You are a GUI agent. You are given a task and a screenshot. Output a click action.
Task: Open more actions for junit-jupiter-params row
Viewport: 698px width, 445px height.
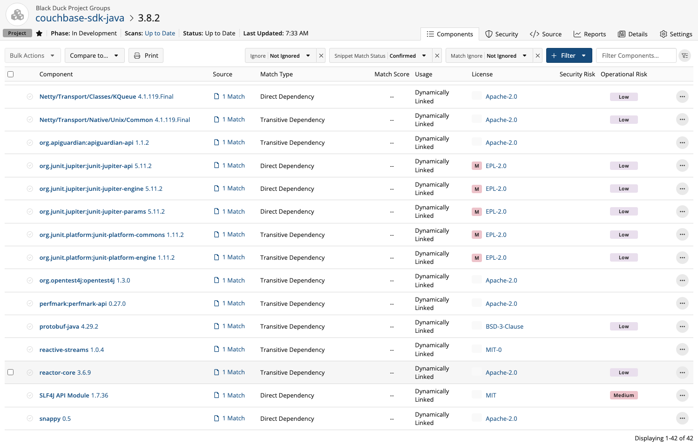(682, 212)
